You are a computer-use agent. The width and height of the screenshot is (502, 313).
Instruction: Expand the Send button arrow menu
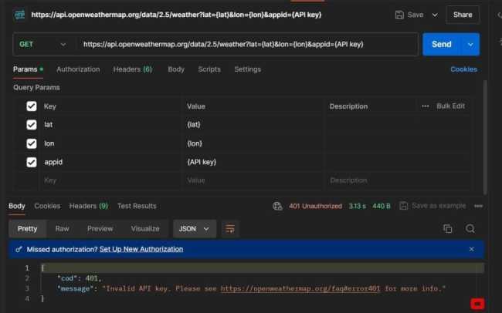click(x=470, y=45)
